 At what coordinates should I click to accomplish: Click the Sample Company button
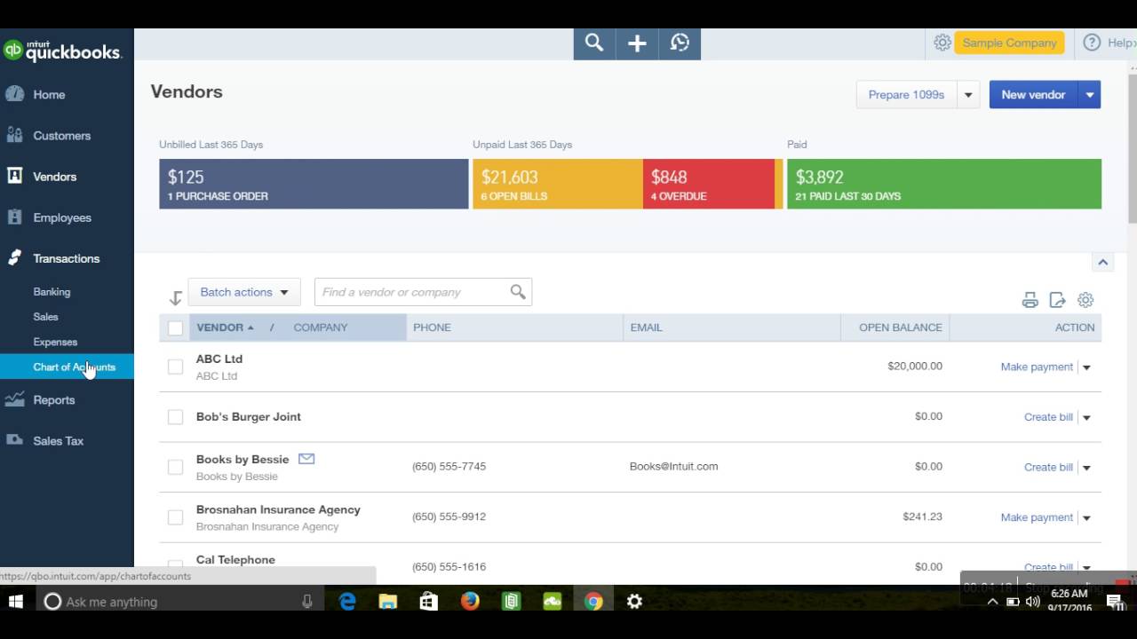click(x=1009, y=43)
